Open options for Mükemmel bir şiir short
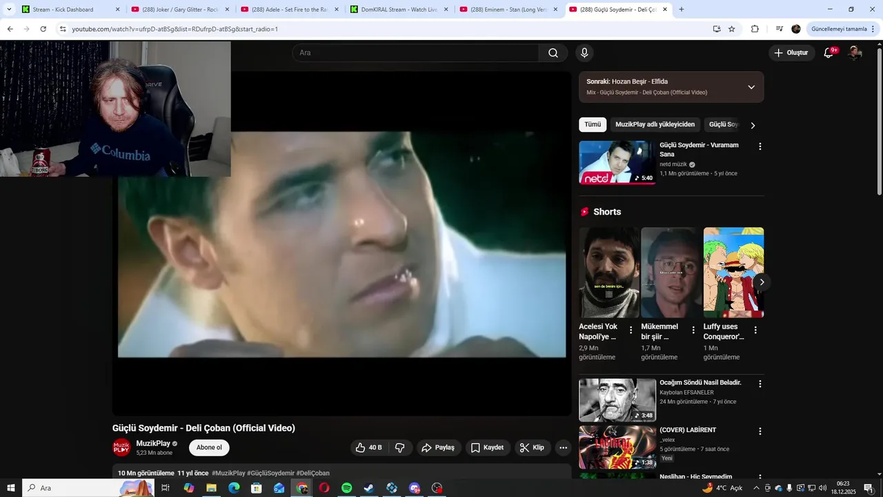This screenshot has width=883, height=497. click(x=693, y=330)
